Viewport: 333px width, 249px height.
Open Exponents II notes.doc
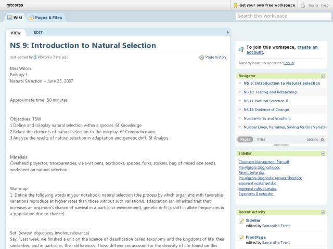(256, 194)
